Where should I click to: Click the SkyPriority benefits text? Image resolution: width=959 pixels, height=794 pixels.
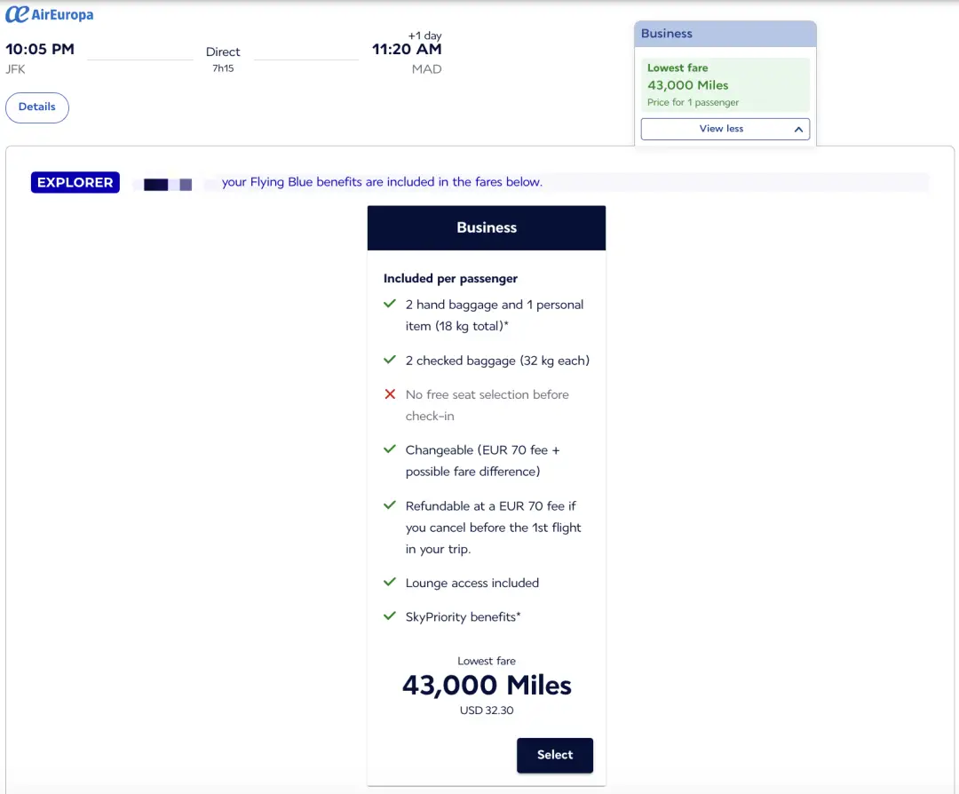coord(463,616)
